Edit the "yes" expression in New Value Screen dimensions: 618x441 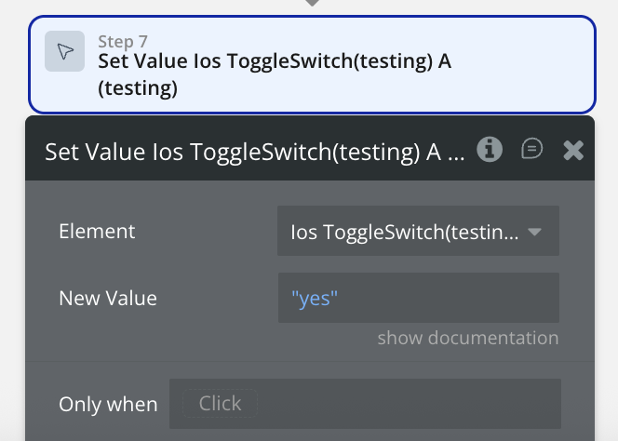[314, 299]
